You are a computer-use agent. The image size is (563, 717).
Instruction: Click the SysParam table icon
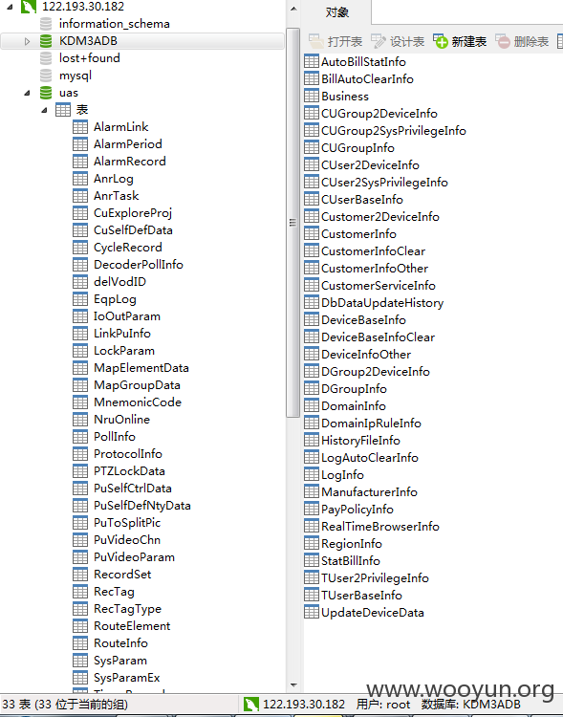(80, 661)
